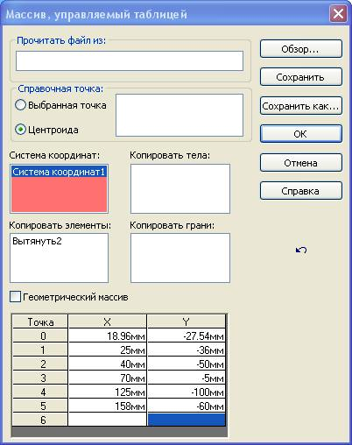Click the Y cell -60мм

pos(187,406)
